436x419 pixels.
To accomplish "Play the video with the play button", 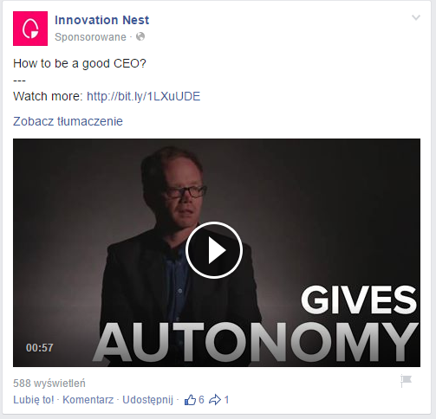I will point(214,250).
